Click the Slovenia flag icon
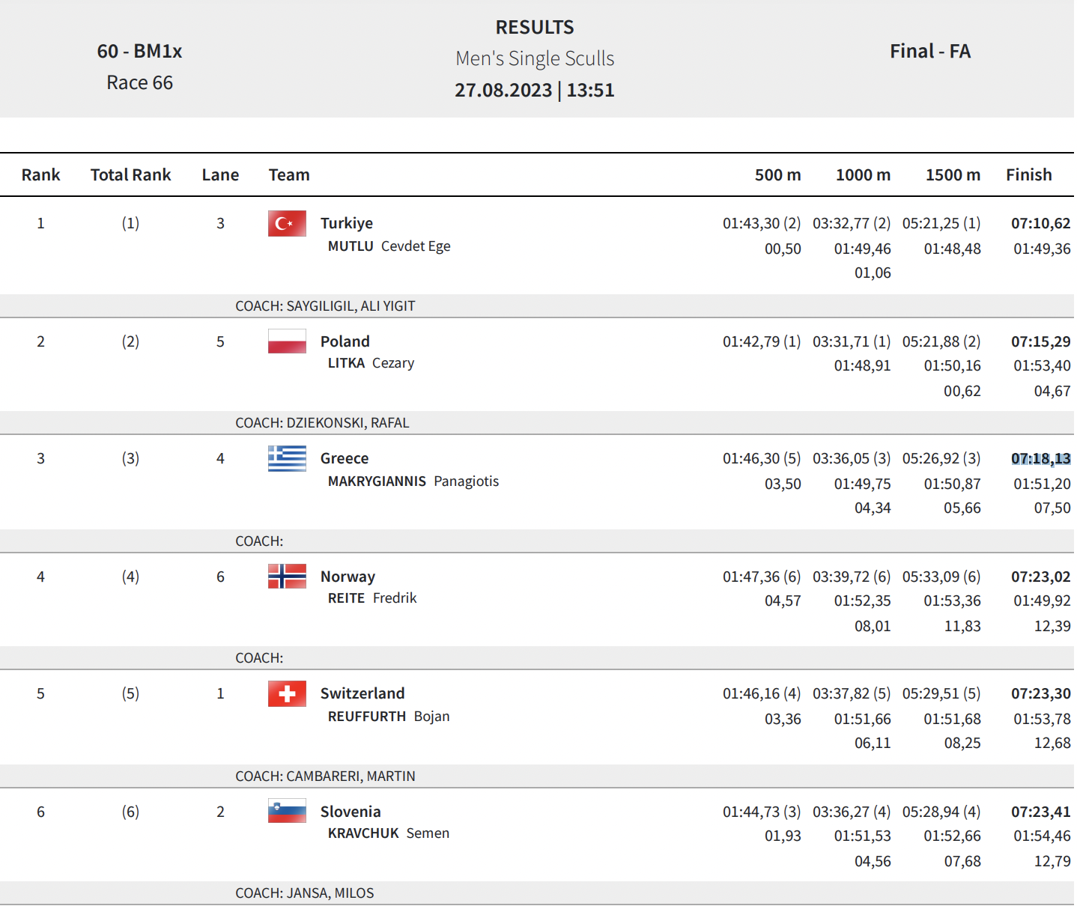Viewport: 1077px width, 906px height. (x=287, y=811)
